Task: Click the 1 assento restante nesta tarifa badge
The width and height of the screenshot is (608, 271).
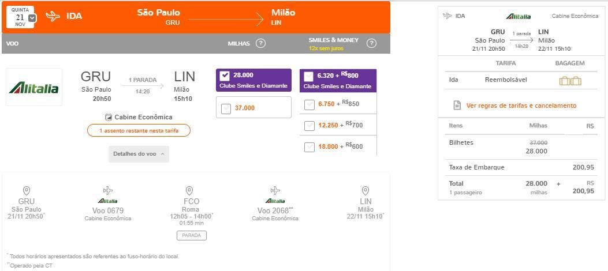Action: (x=139, y=130)
